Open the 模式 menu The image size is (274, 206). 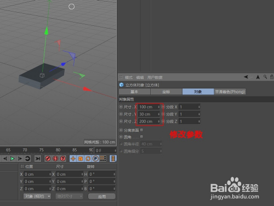pos(129,77)
